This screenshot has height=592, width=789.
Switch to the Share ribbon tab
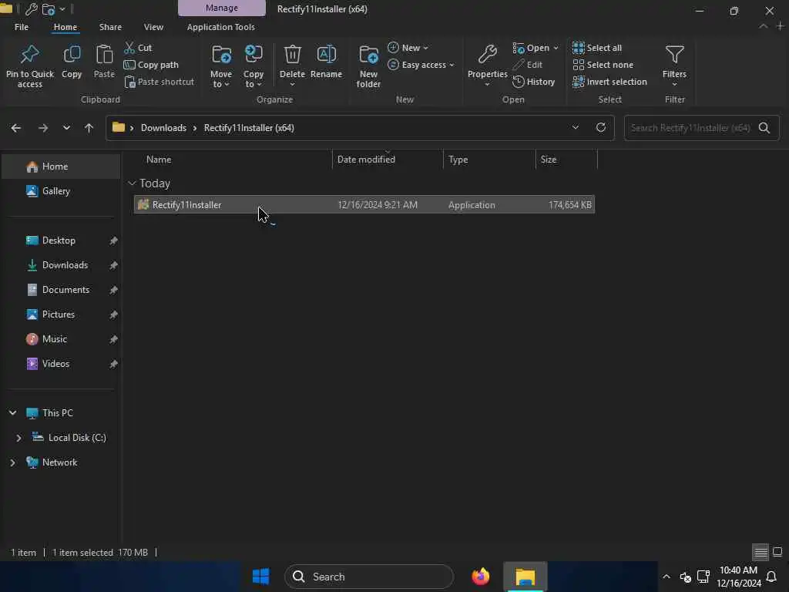110,27
